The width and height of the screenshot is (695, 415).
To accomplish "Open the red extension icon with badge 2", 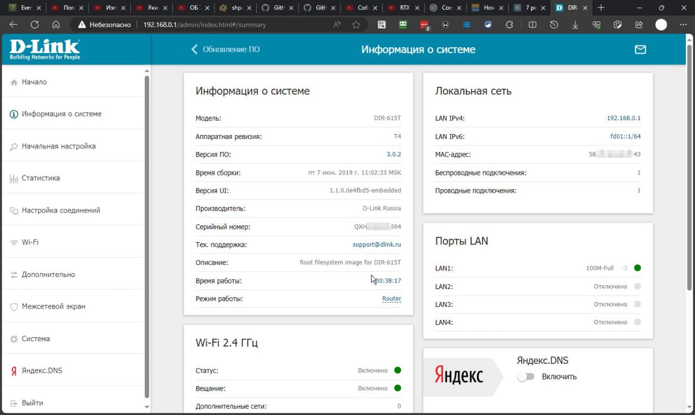I will coord(425,25).
